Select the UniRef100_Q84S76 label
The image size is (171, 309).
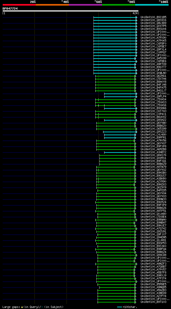click(153, 155)
